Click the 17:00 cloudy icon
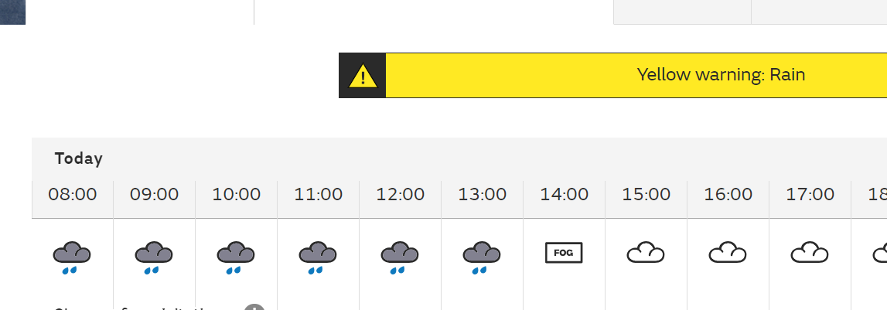The image size is (887, 310). pos(810,252)
